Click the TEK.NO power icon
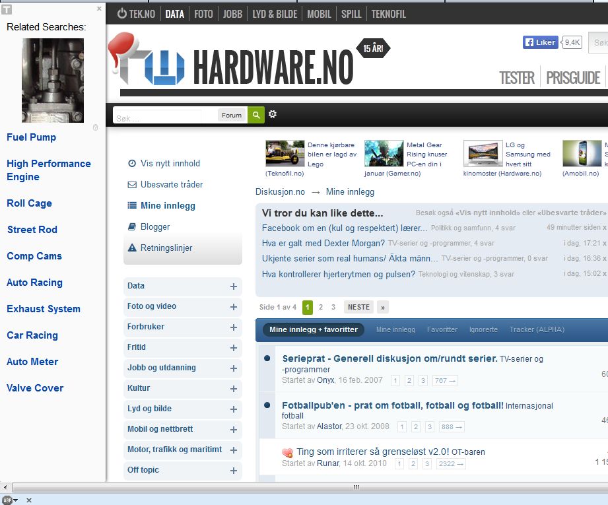The image size is (608, 505). pos(122,14)
